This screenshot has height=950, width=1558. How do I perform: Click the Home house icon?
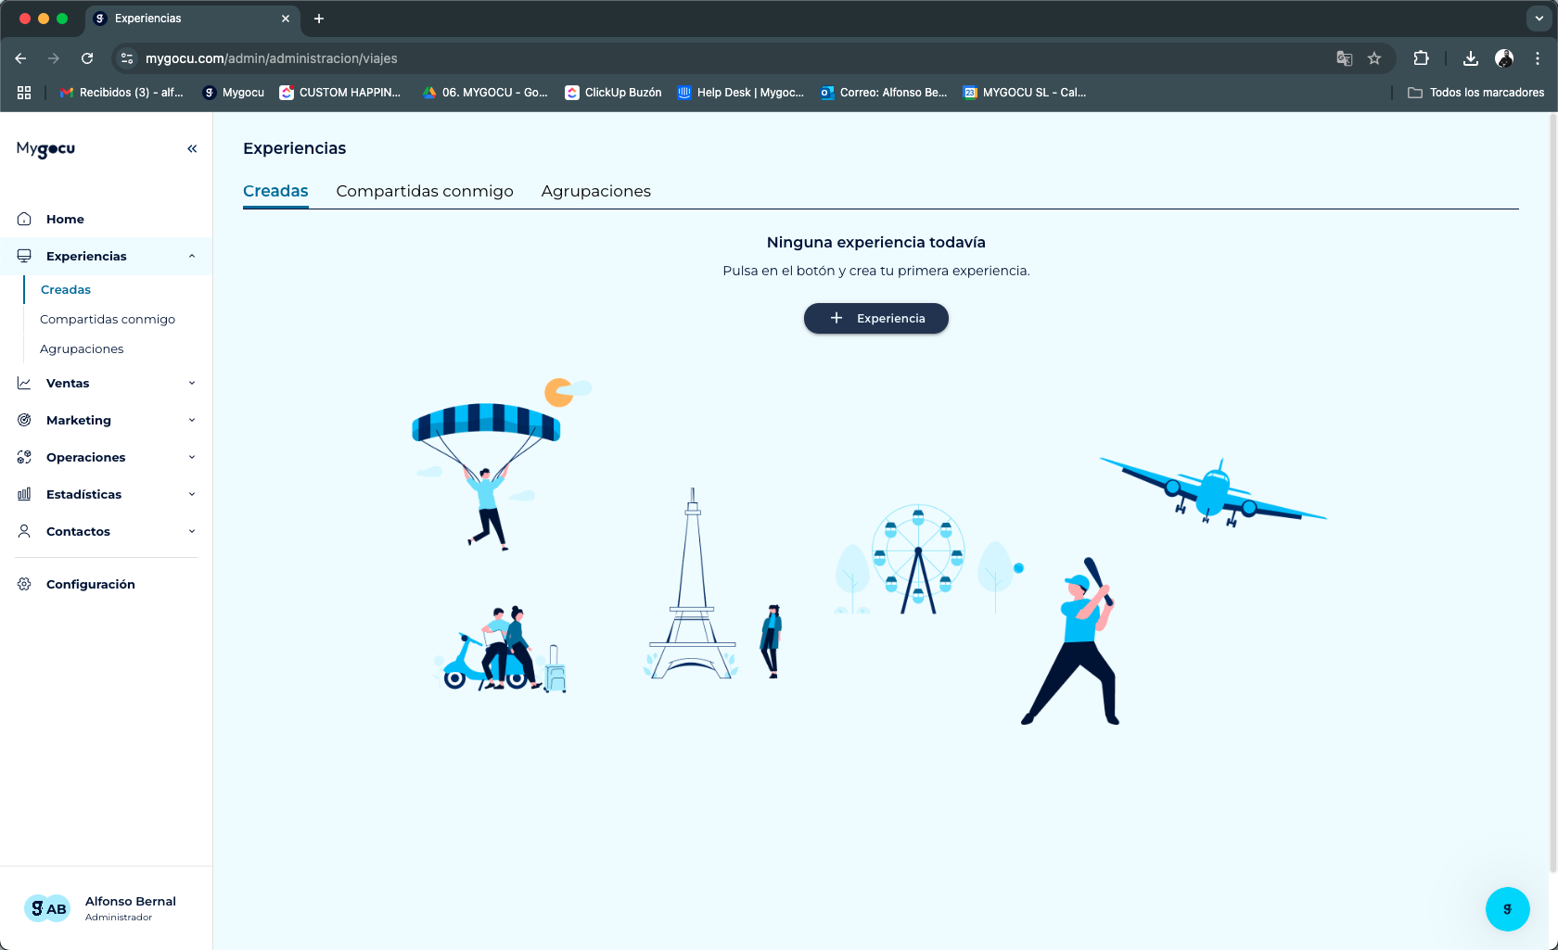pos(24,219)
